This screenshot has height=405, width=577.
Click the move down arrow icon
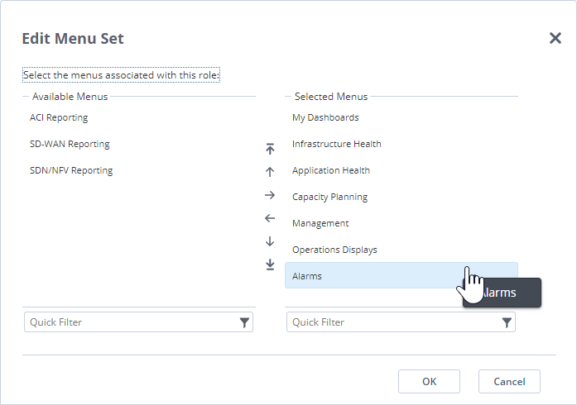pos(270,241)
